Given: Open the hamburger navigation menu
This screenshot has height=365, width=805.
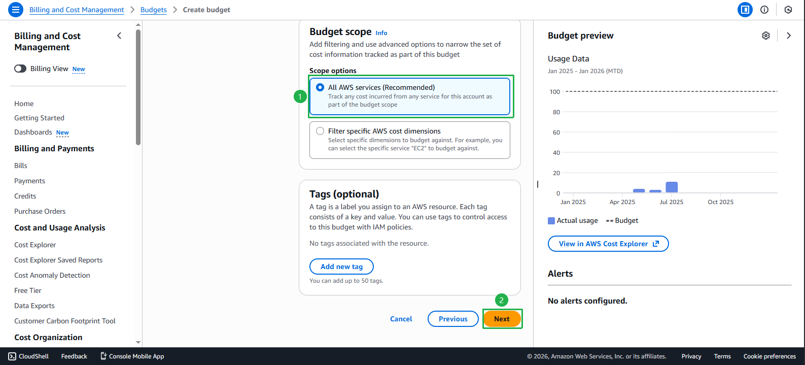Looking at the screenshot, I should (16, 10).
